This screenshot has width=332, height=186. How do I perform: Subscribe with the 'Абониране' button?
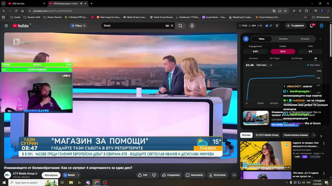click(x=51, y=175)
